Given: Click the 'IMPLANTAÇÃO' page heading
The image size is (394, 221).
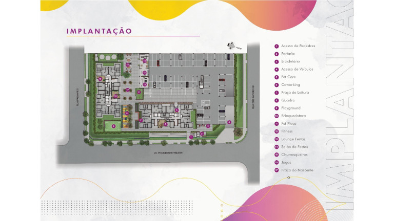Looking at the screenshot, I should 99,31.
